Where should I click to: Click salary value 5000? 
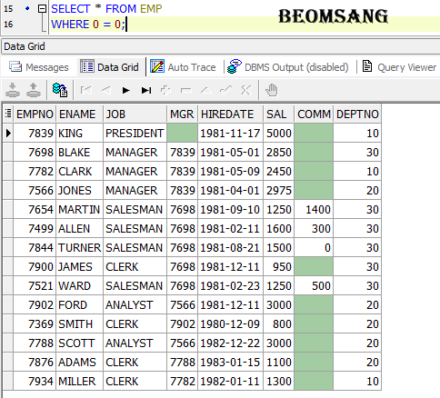tap(279, 133)
